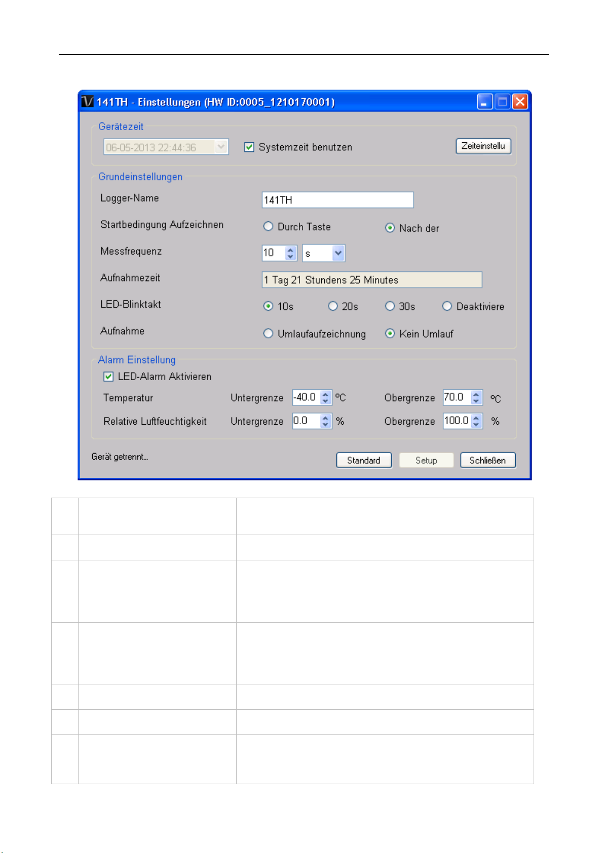
Task: Select Nach der start condition
Action: (390, 228)
